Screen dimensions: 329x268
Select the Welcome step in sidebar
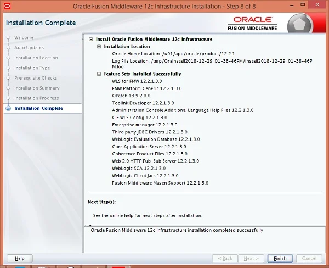coord(24,38)
